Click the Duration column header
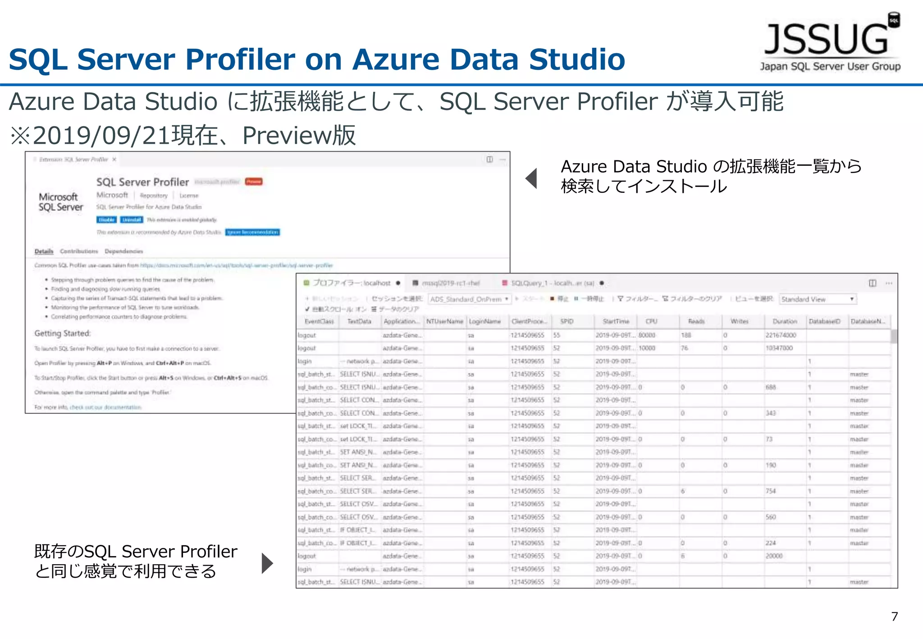The width and height of the screenshot is (923, 639). pos(785,321)
